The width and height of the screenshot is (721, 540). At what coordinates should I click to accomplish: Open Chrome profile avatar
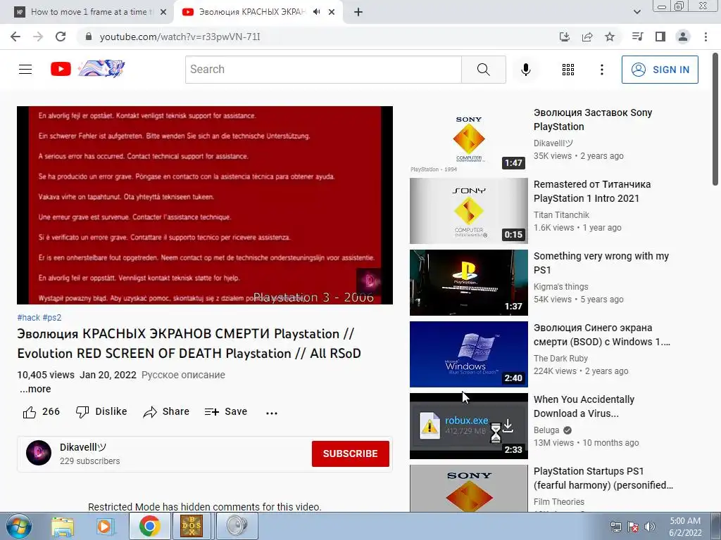(x=683, y=37)
